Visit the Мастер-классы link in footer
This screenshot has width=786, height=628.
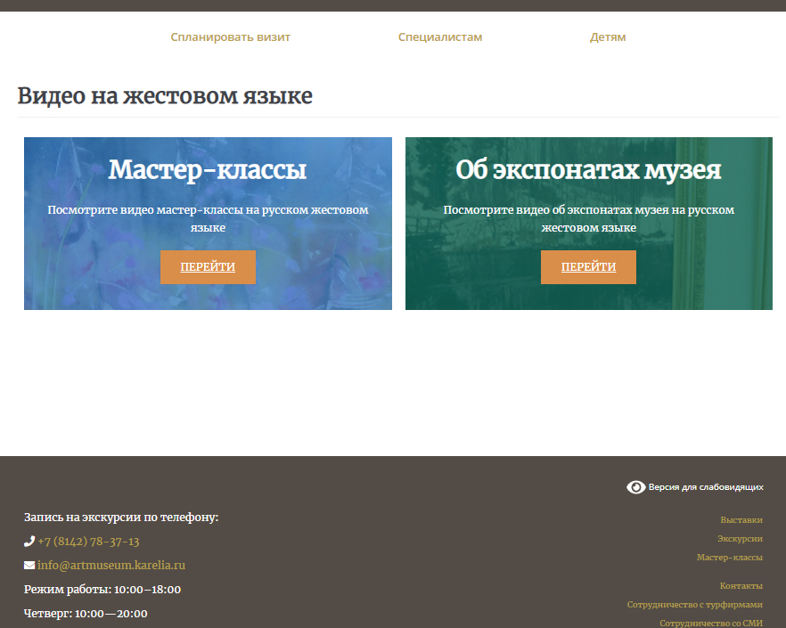point(729,558)
